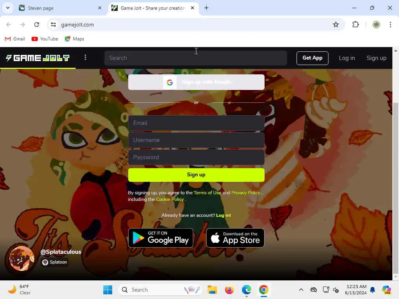This screenshot has height=299, width=399.
Task: Click the cloud sync tray icon
Action: tap(314, 290)
